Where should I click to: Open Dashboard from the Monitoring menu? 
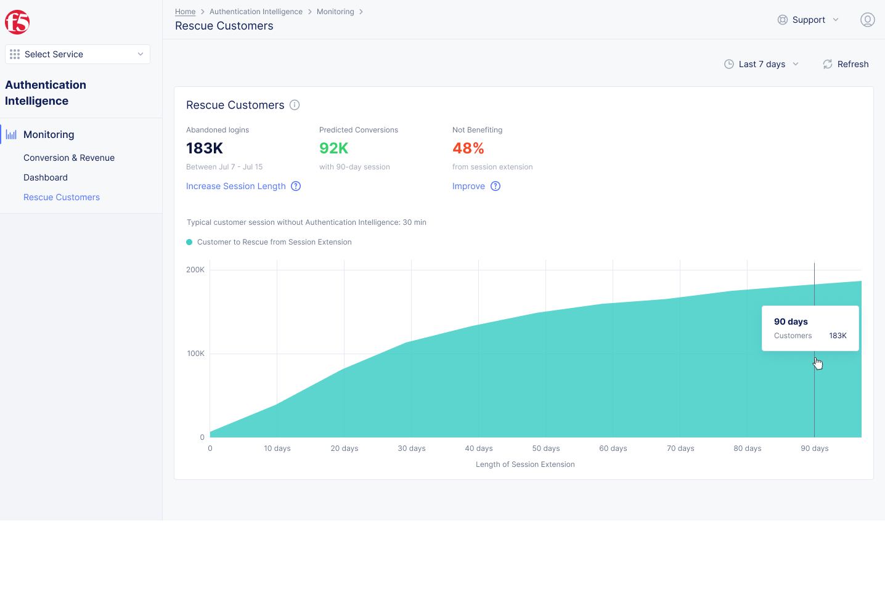point(45,177)
